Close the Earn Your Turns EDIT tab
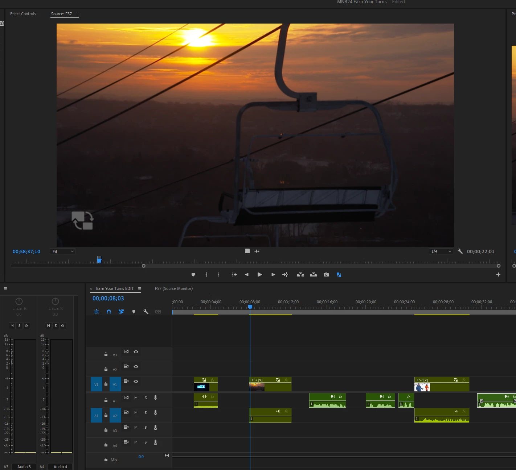Screen dimensions: 516x470 point(91,289)
